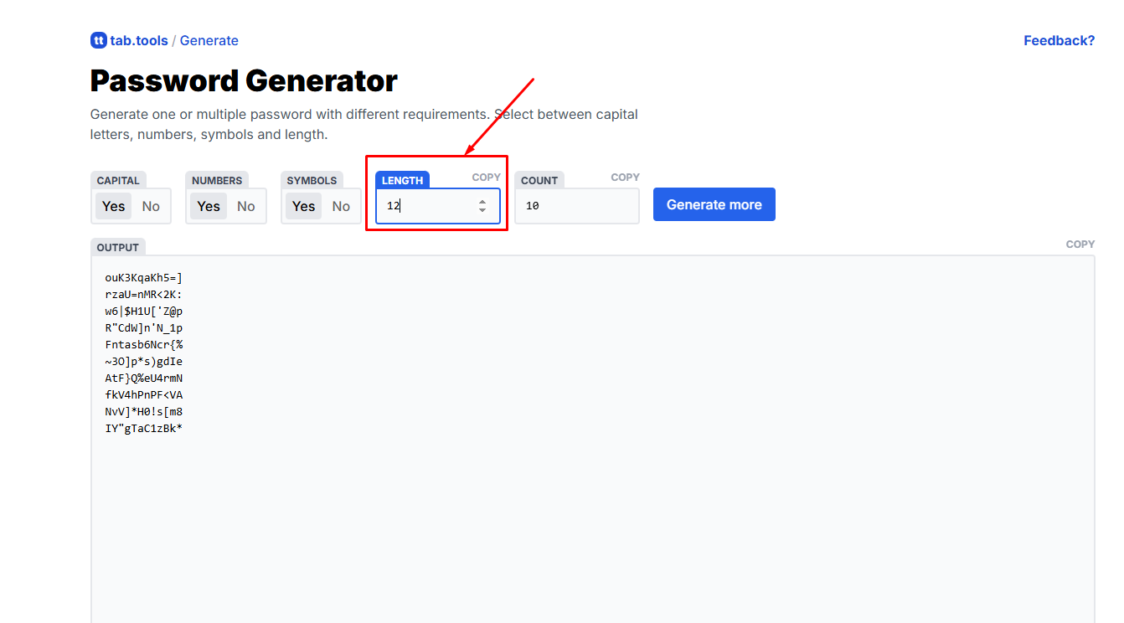Viewport: 1124px width, 623px height.
Task: Enable symbols by selecting Yes
Action: pyautogui.click(x=303, y=206)
